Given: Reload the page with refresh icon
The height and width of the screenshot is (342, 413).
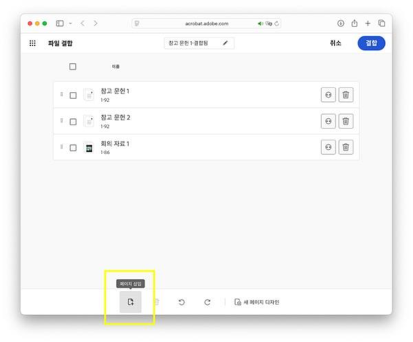Looking at the screenshot, I should coord(276,24).
